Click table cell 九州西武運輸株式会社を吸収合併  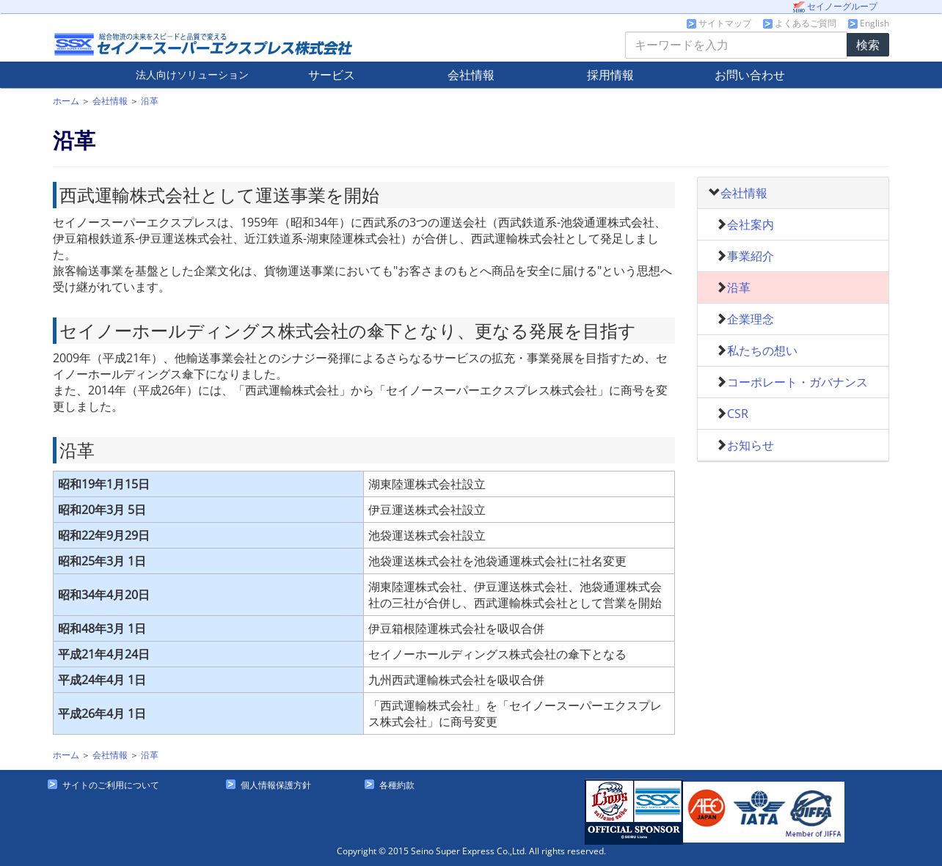(x=519, y=680)
